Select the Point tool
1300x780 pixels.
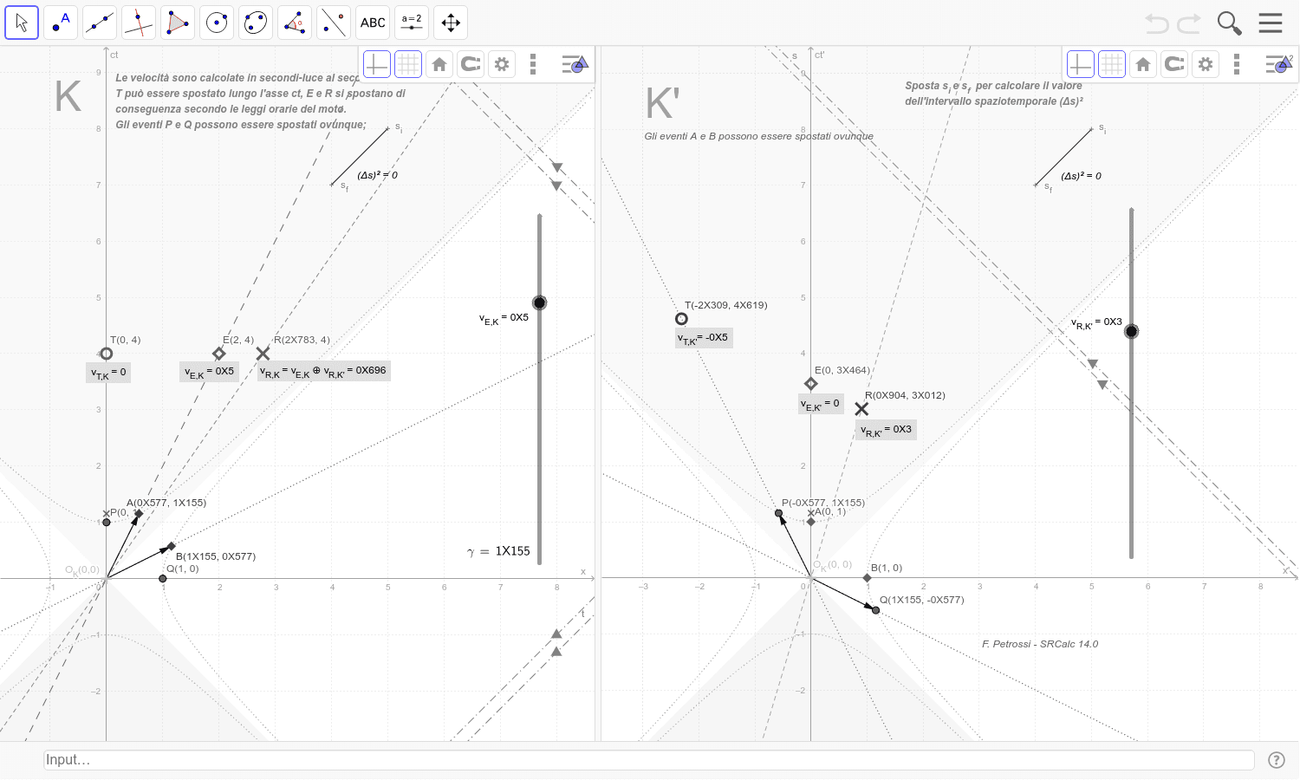61,23
